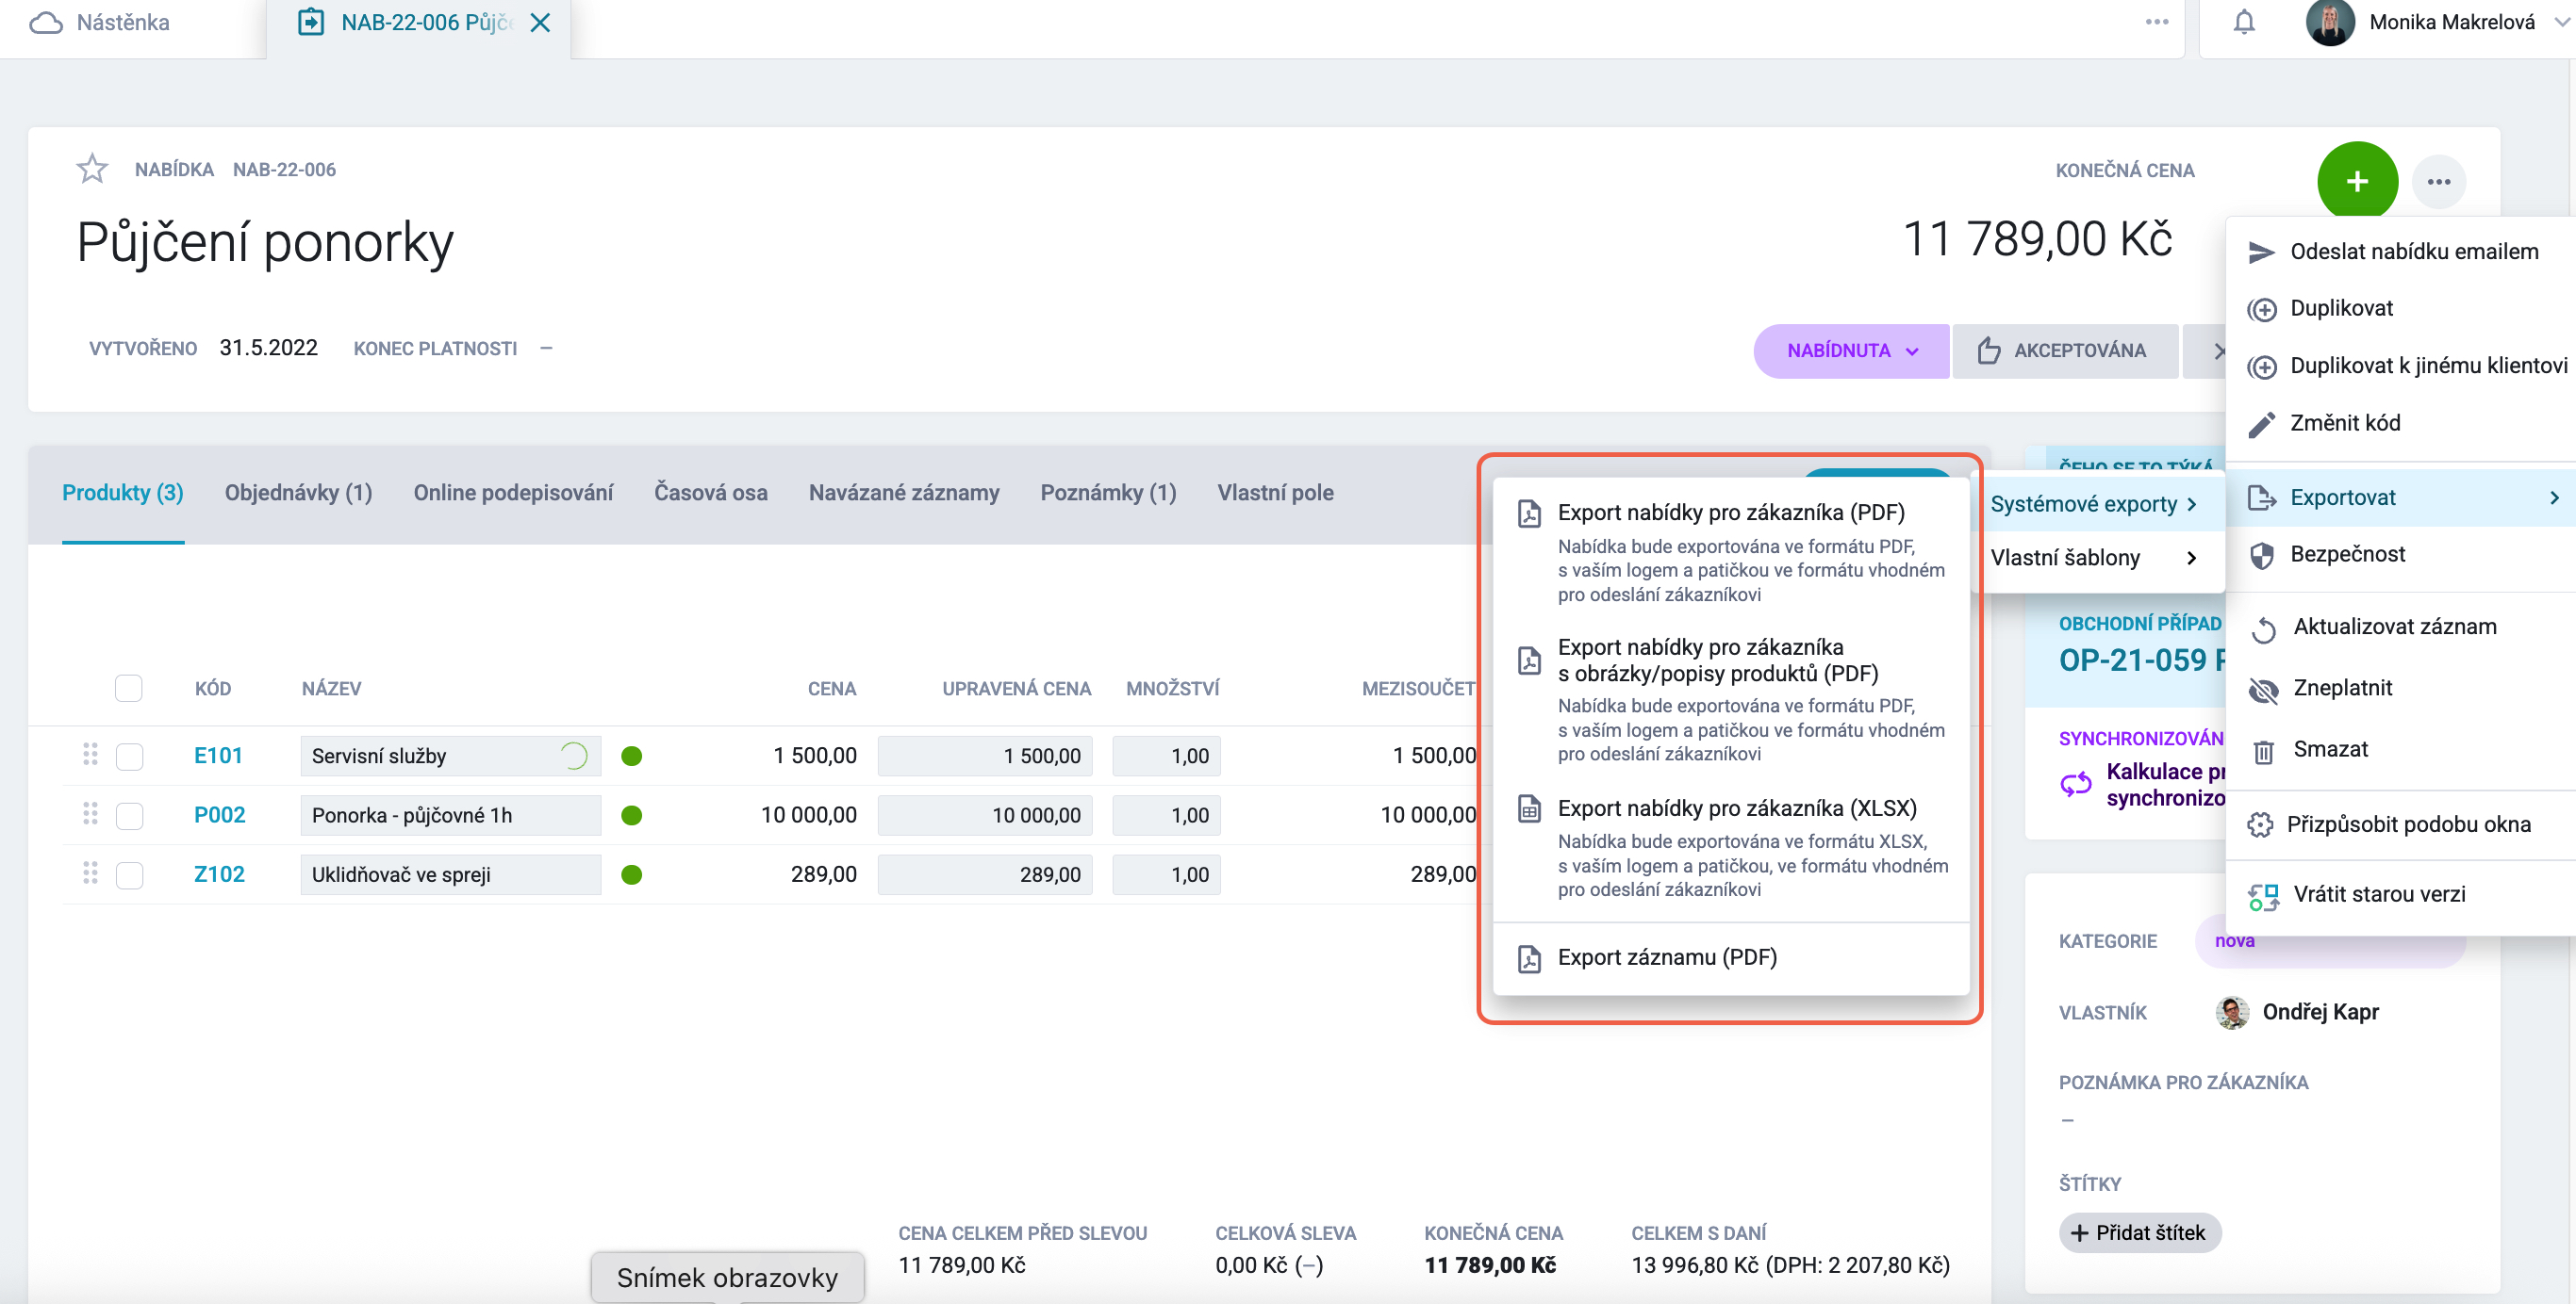
Task: Click the PDF icon for Export záznamu
Action: [x=1529, y=958]
